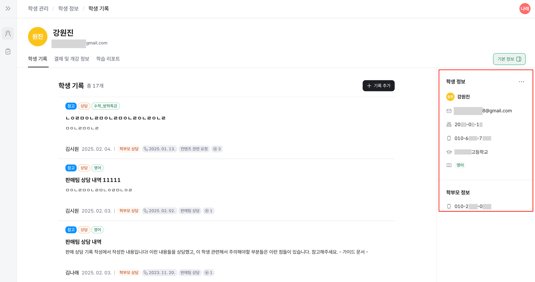
Task: Click the large 원진 profile avatar
Action: 38,37
